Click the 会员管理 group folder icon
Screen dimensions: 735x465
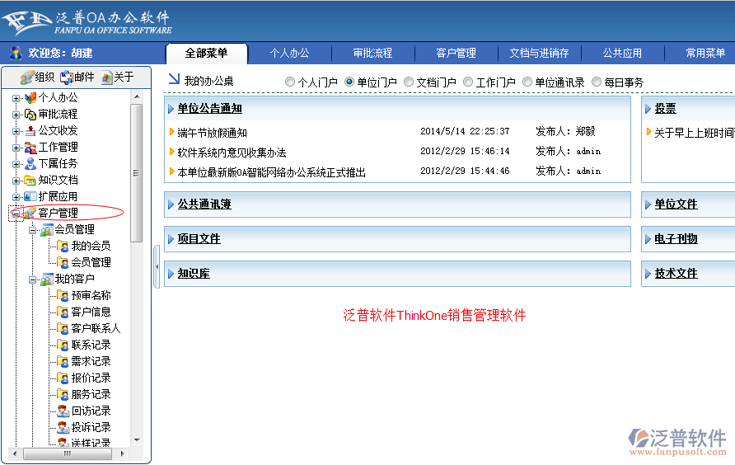pyautogui.click(x=46, y=230)
